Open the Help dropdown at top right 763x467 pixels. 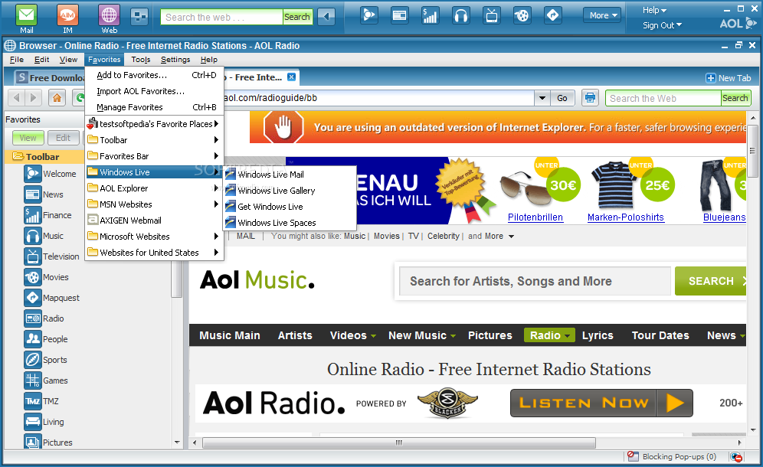pyautogui.click(x=654, y=10)
